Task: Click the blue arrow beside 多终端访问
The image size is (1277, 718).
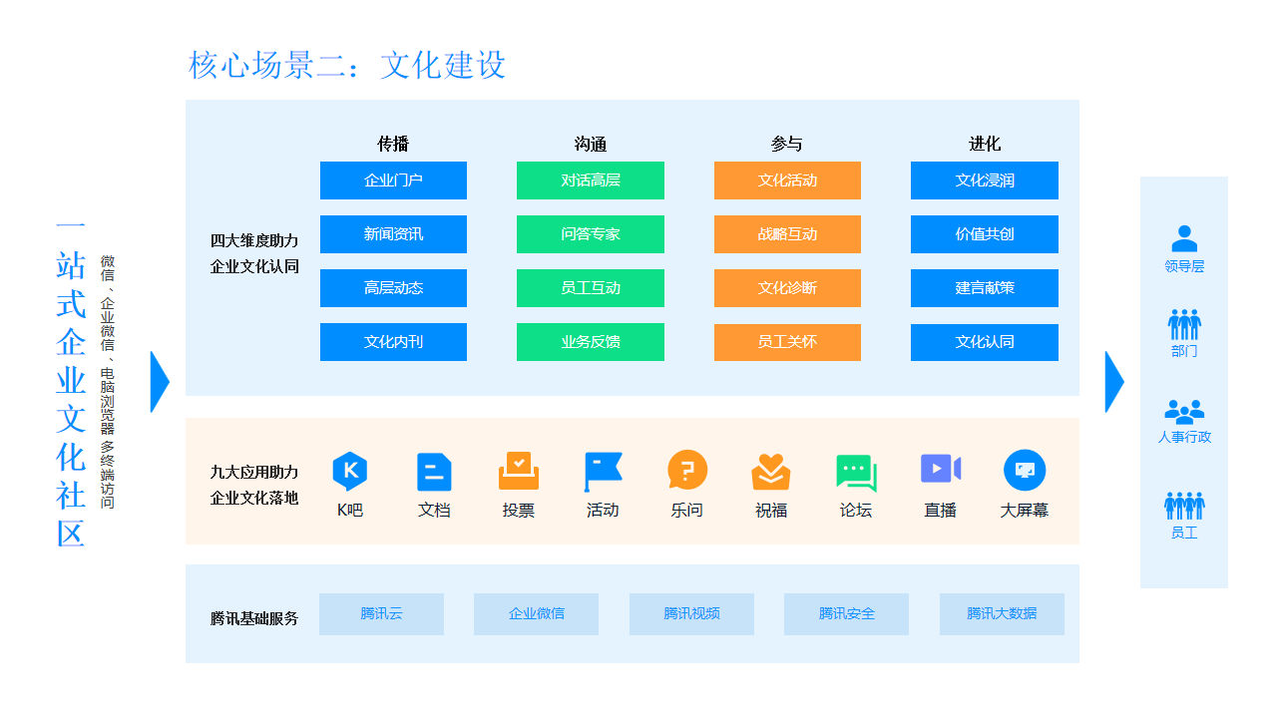Action: coord(160,381)
